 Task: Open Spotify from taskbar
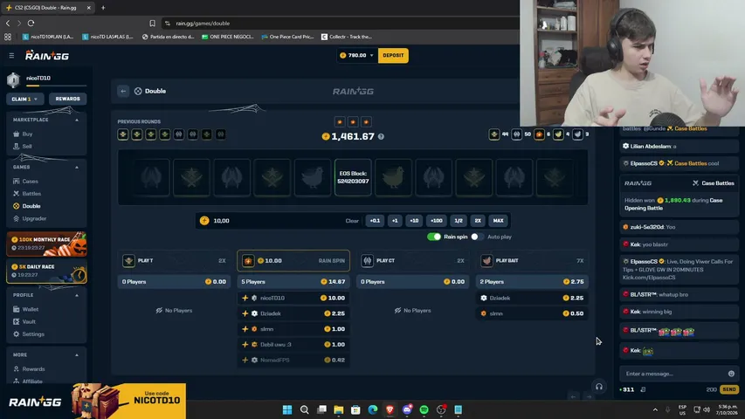[424, 409]
